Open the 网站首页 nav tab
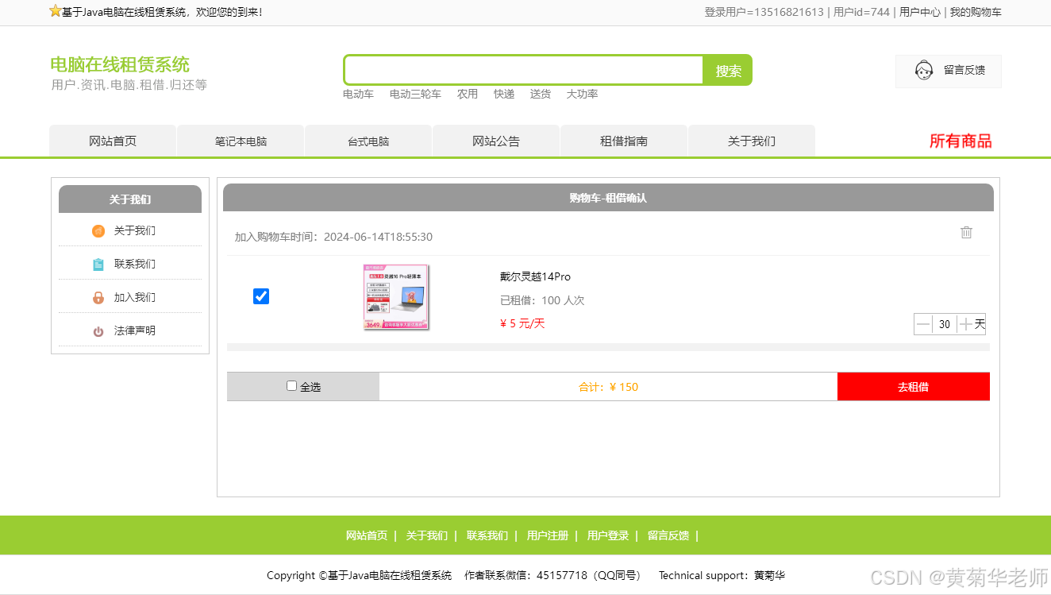Viewport: 1051px width, 595px height. (x=113, y=141)
